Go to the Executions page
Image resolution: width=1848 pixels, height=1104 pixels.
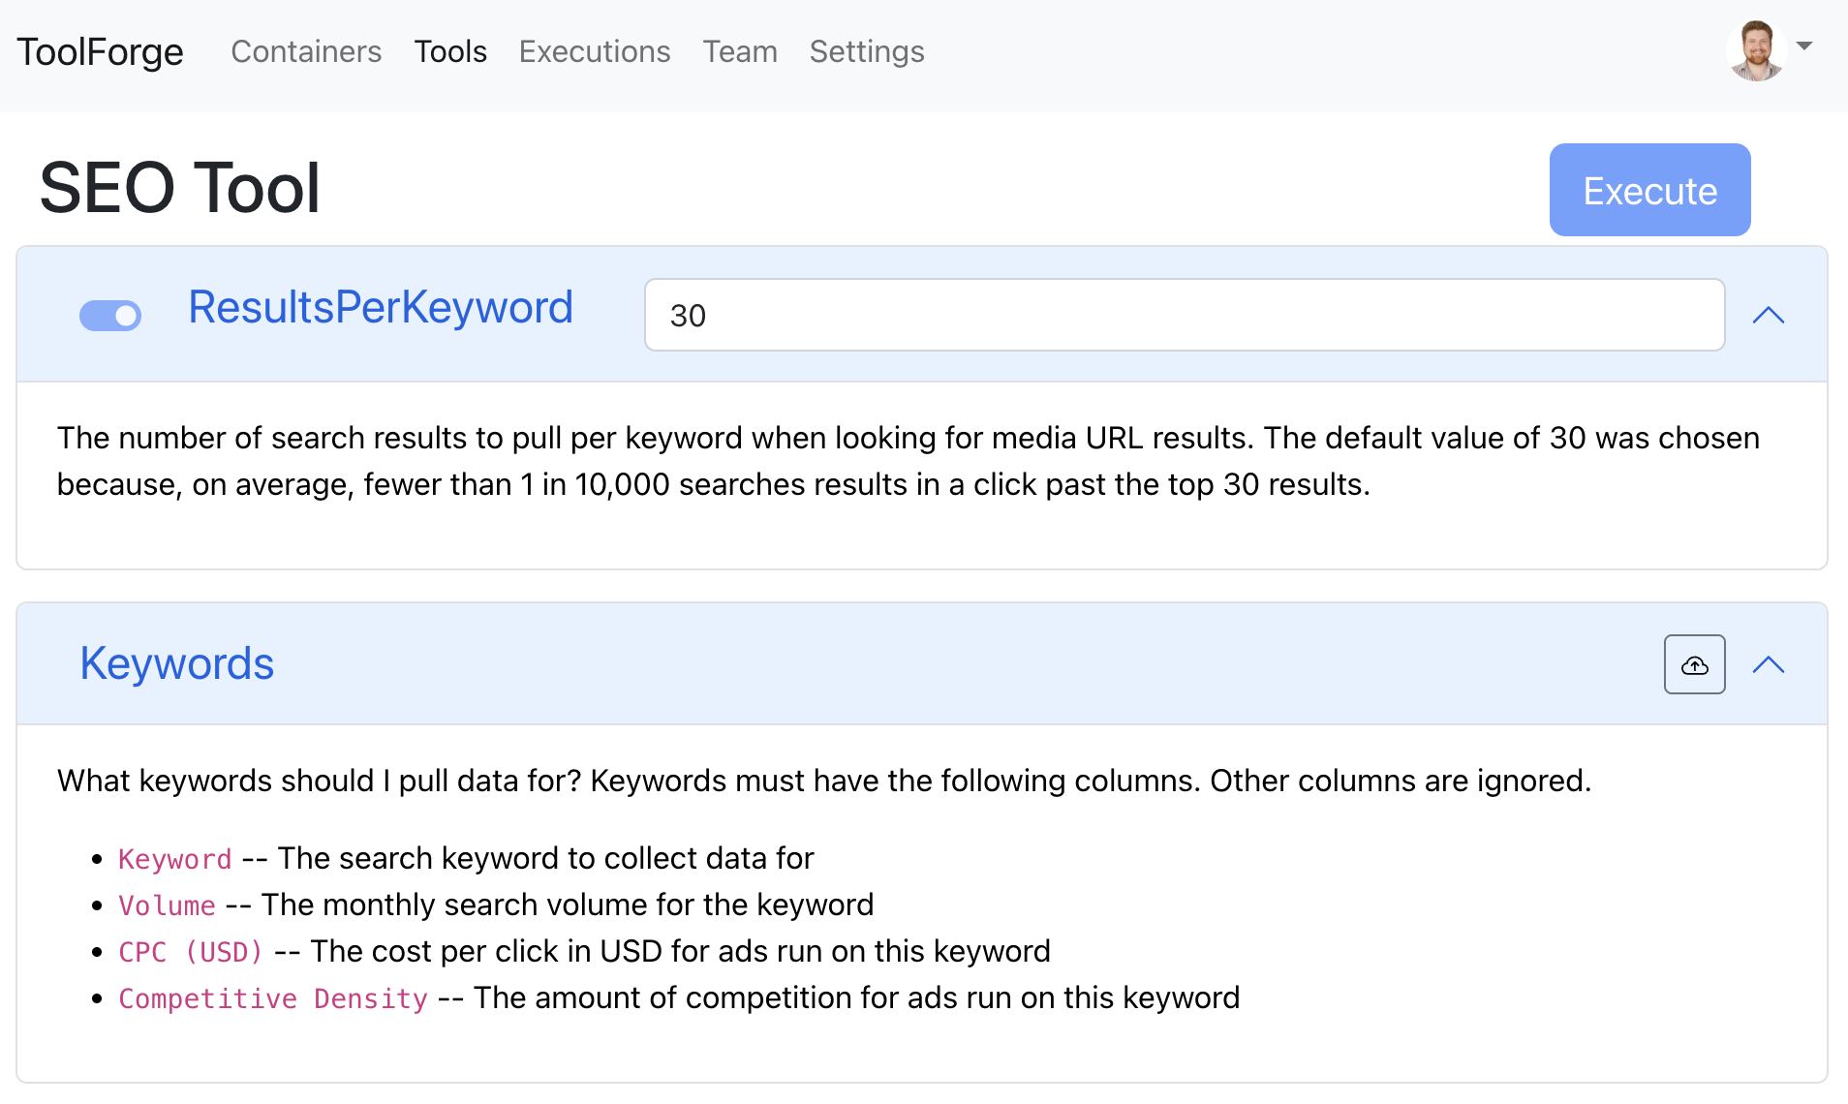tap(595, 51)
